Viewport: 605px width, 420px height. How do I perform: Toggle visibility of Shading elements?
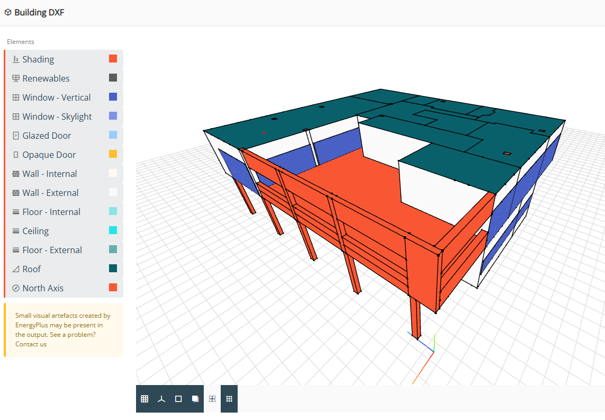(38, 59)
